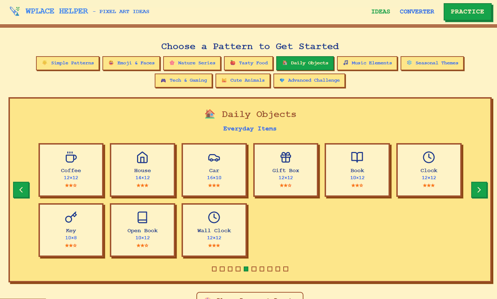Image resolution: width=497 pixels, height=299 pixels.
Task: Click the 10×8 size under Key
Action: point(71,238)
